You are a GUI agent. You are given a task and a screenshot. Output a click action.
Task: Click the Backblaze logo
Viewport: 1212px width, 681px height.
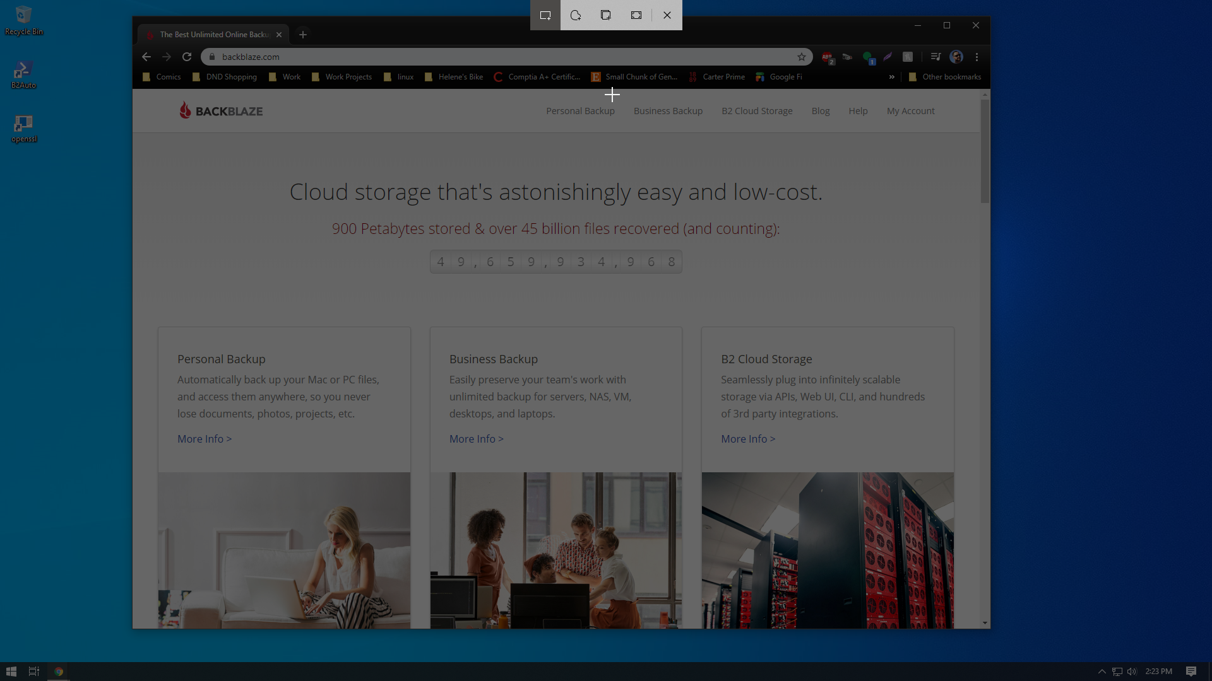pyautogui.click(x=221, y=110)
